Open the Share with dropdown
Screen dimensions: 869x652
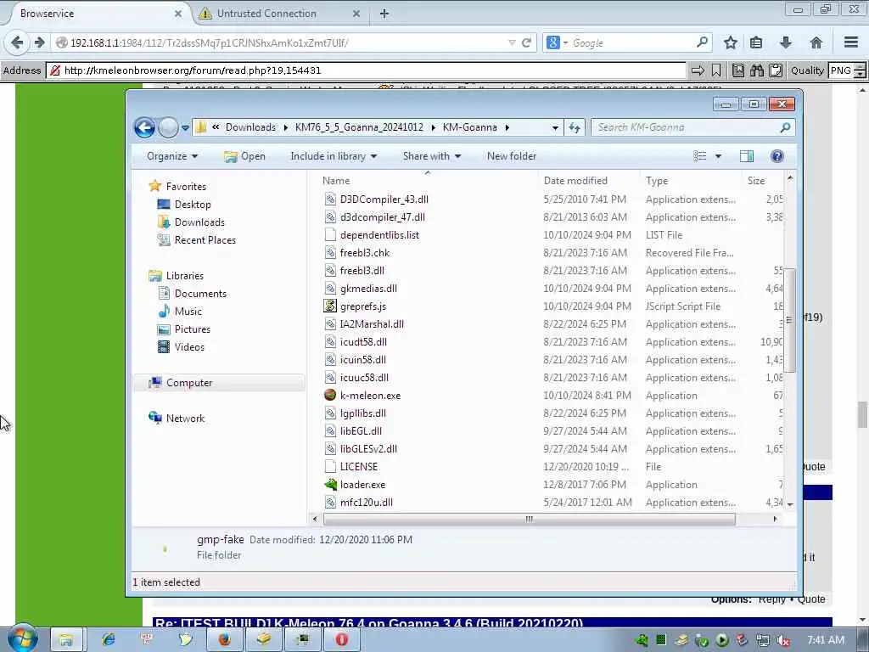432,156
